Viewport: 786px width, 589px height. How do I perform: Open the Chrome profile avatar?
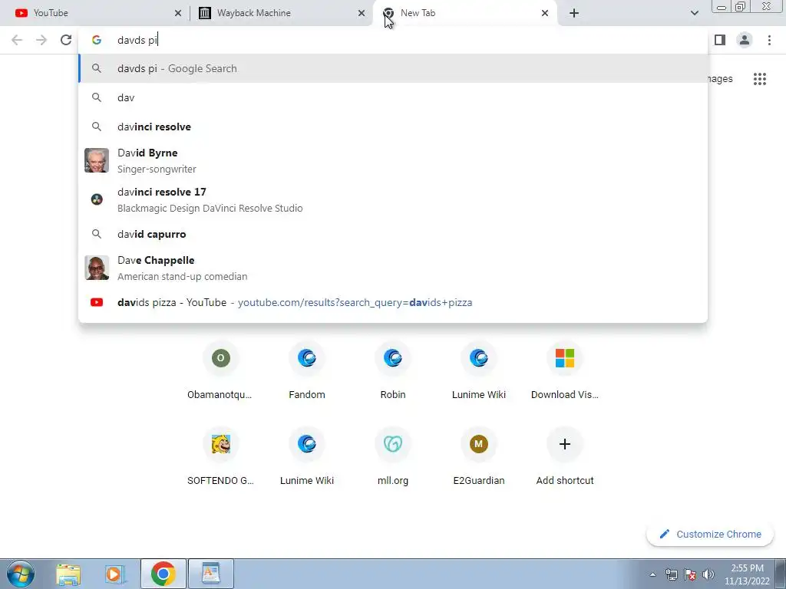[x=745, y=40]
